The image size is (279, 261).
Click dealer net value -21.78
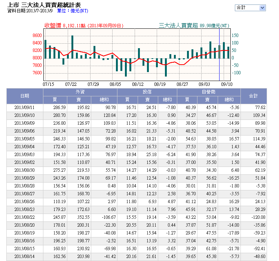233,249
